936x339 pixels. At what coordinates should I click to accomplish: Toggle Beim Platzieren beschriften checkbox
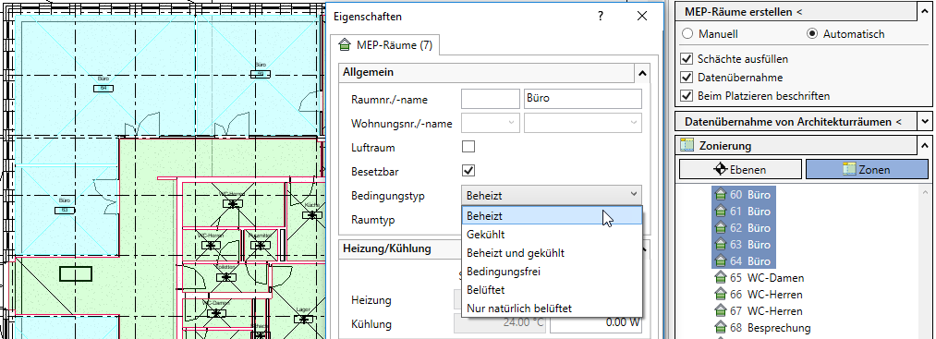[687, 95]
